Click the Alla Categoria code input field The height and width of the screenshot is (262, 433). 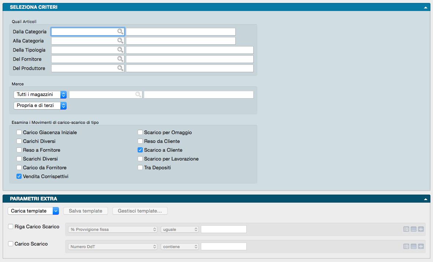[84, 41]
